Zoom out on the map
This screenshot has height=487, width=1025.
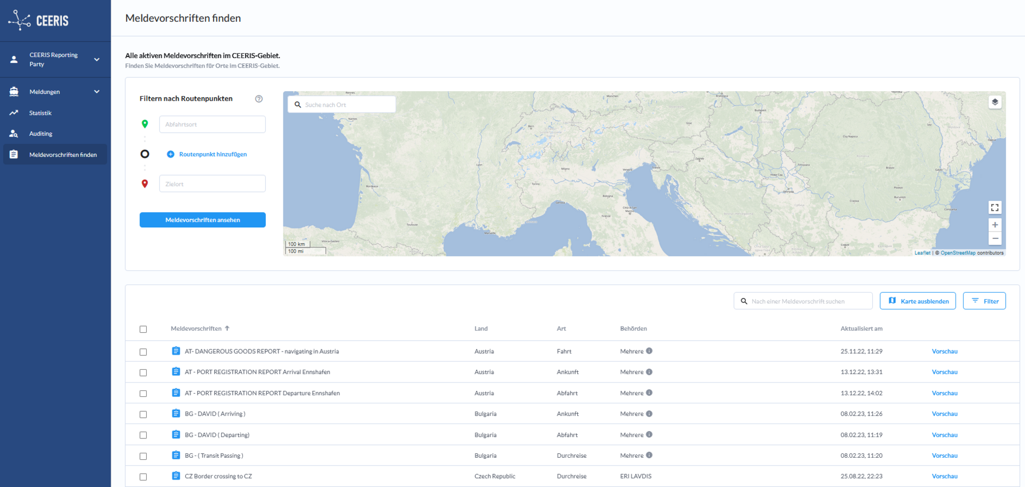995,238
